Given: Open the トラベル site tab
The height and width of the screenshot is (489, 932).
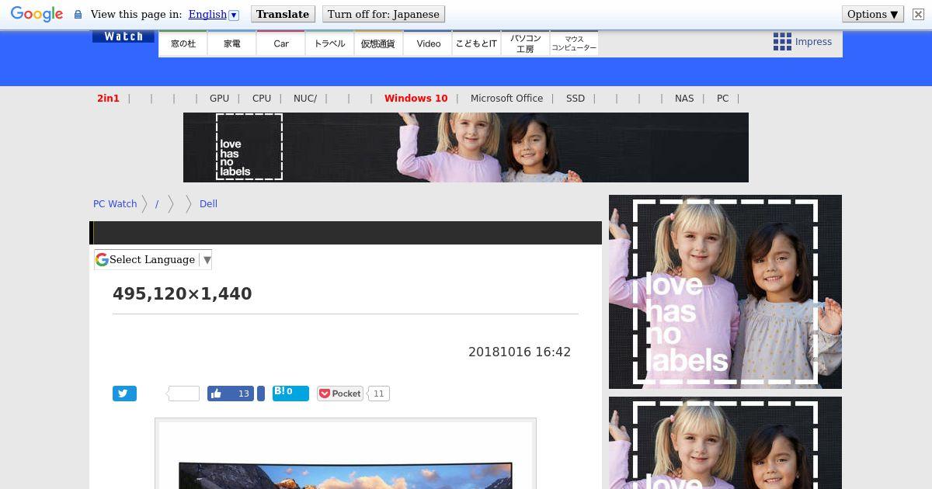Looking at the screenshot, I should [330, 43].
